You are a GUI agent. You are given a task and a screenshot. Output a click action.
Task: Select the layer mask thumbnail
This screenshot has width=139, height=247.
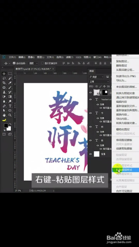[105, 93]
